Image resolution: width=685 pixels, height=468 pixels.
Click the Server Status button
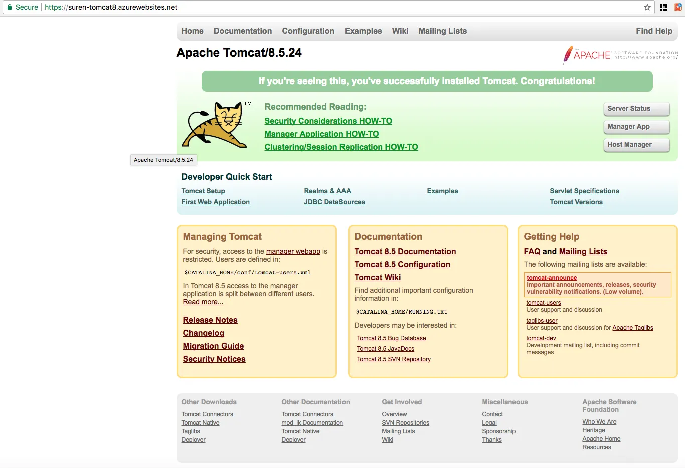pos(637,109)
